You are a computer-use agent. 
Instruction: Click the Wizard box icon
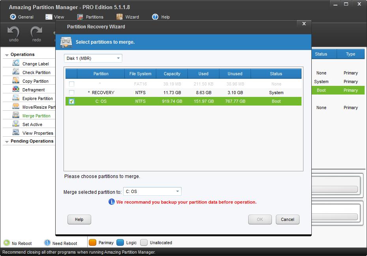pyautogui.click(x=120, y=17)
